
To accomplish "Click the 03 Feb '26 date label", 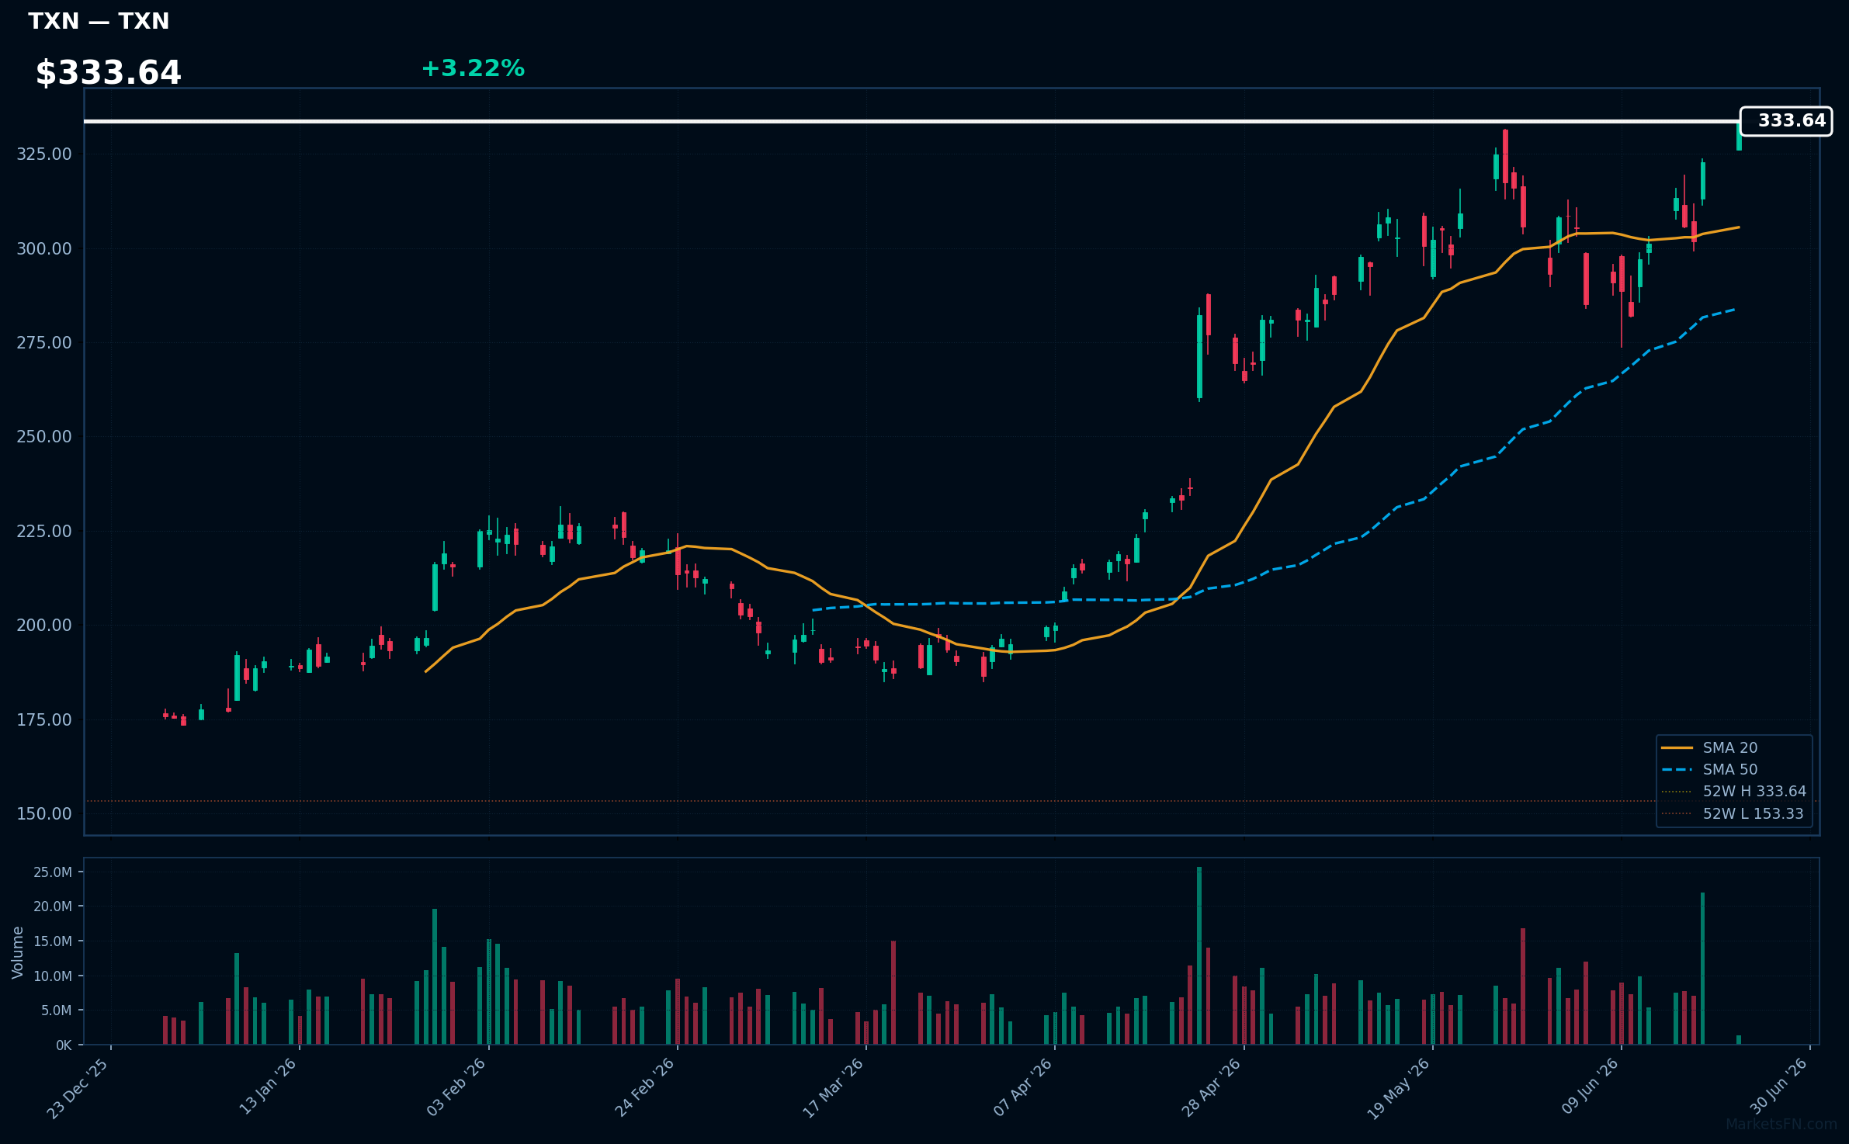I will [456, 1087].
